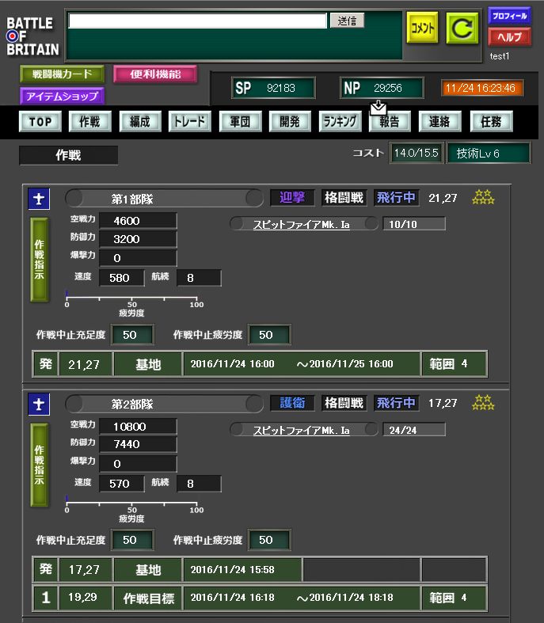Viewport: 544px width, 623px height.
Task: Click 飛行中 status of 第1部隊
Action: (396, 197)
